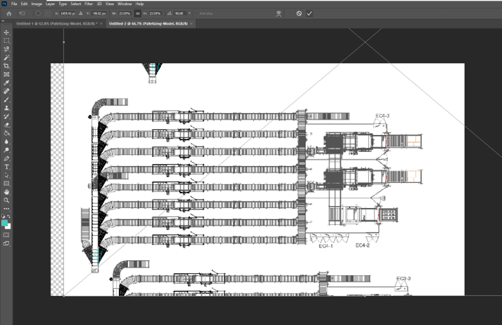Select the Path Selection tool
The width and height of the screenshot is (502, 325).
[6, 175]
